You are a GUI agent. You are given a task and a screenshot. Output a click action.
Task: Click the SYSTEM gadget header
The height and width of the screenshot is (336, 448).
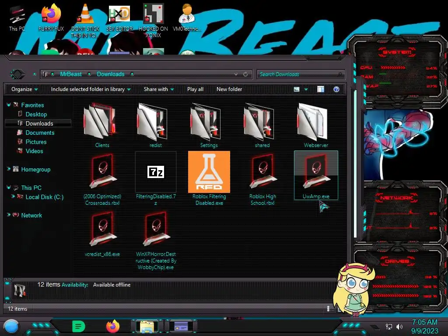[x=396, y=52]
